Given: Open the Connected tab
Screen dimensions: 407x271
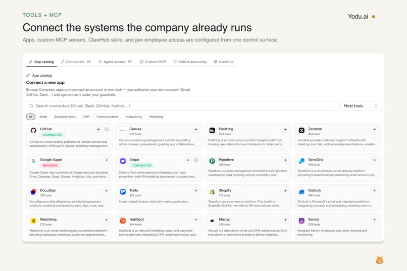Looking at the screenshot, I should (x=76, y=62).
